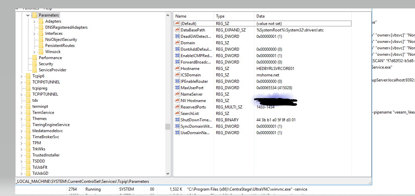
Task: Click the DataBasePath value icon
Action: [x=177, y=30]
